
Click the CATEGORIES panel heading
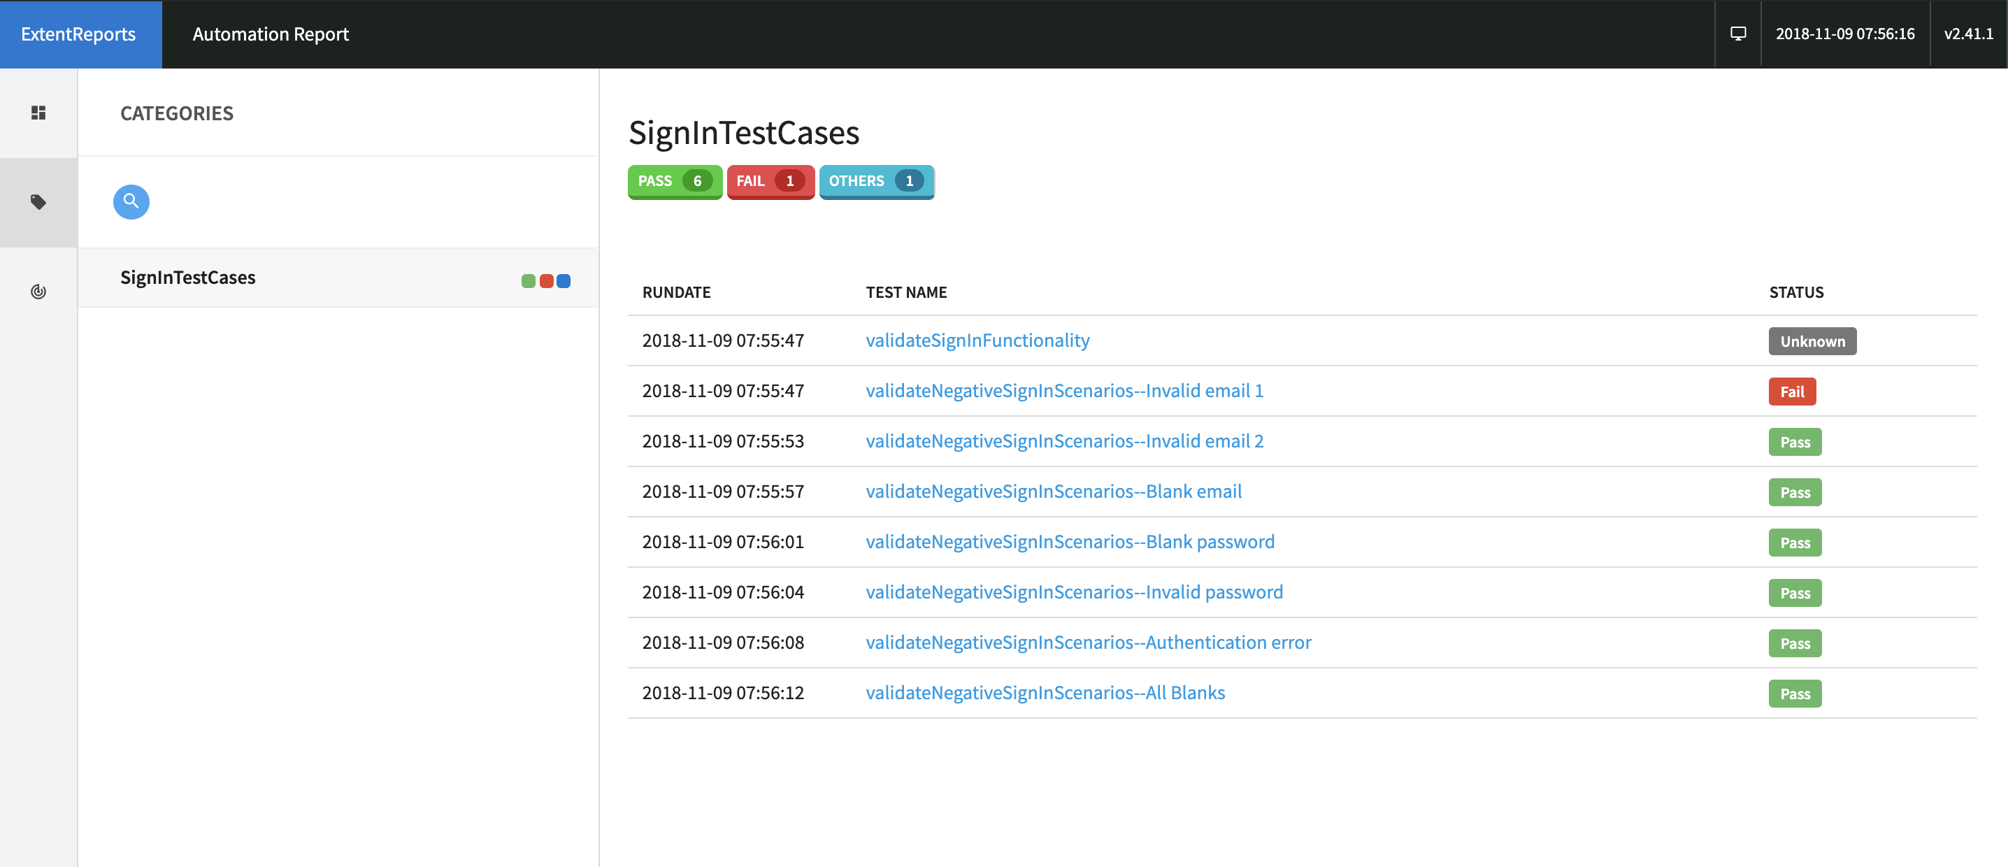coord(176,114)
